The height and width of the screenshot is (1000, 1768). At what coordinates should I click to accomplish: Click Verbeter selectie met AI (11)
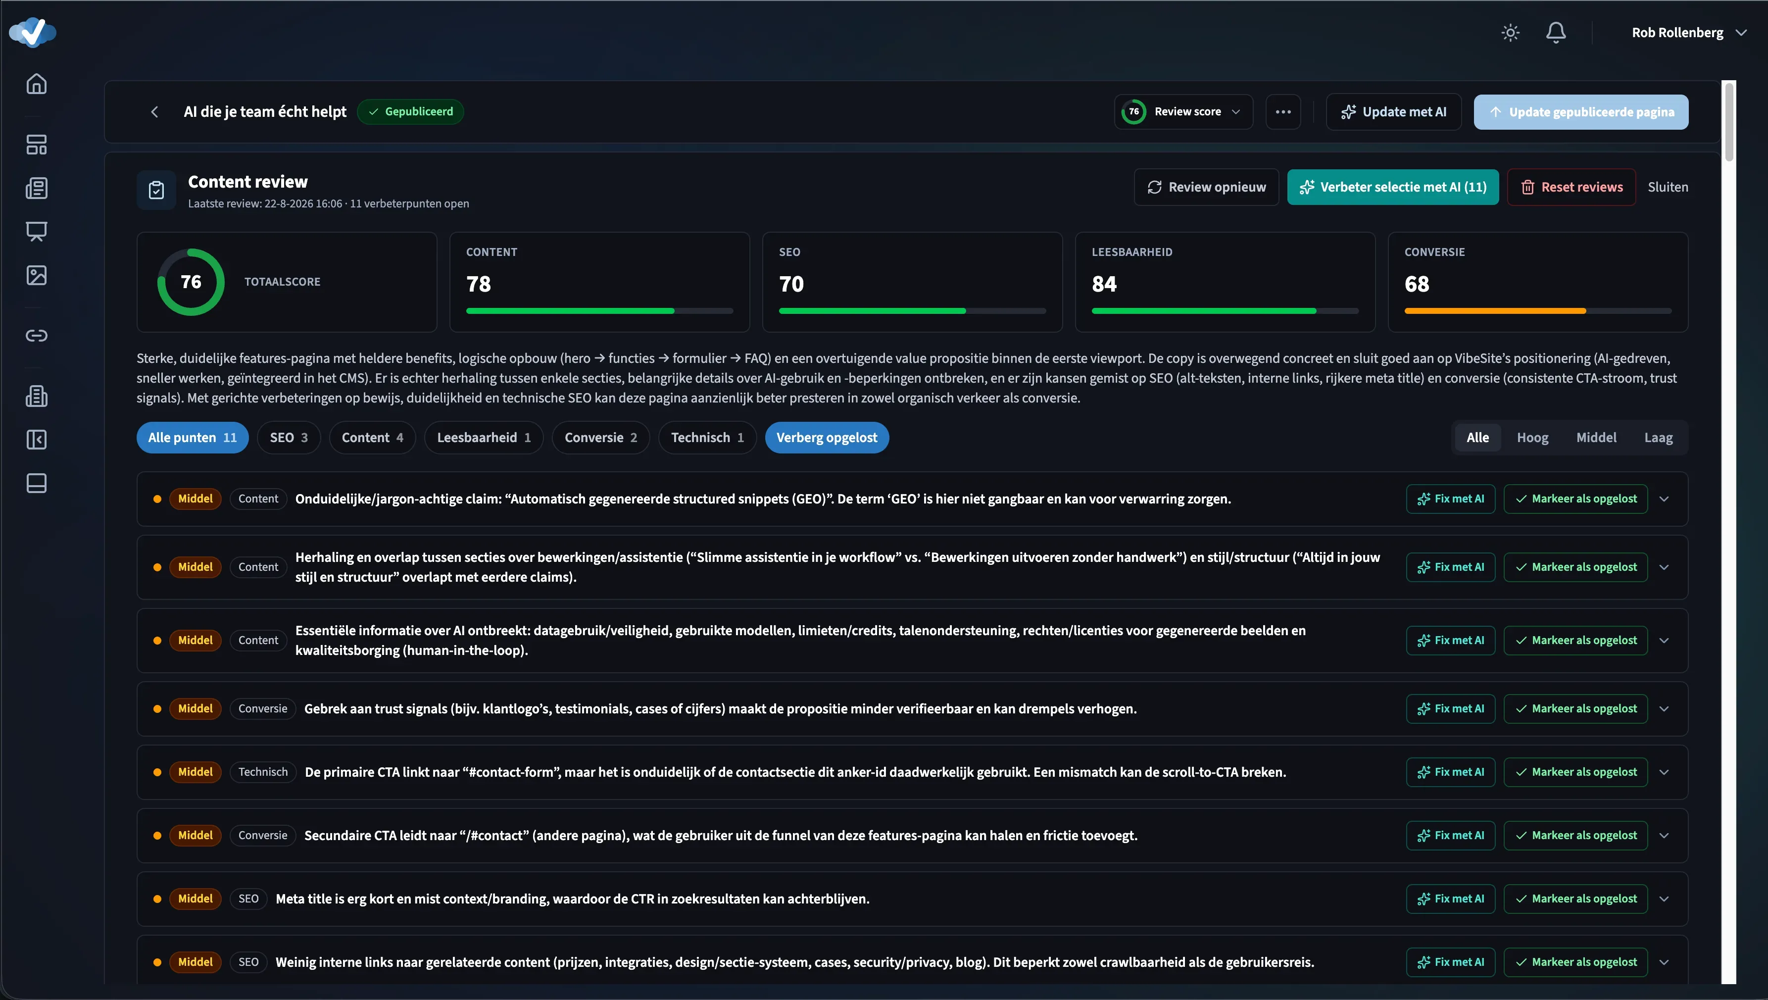pyautogui.click(x=1392, y=188)
